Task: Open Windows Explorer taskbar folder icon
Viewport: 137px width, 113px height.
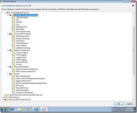Action: click(20, 109)
